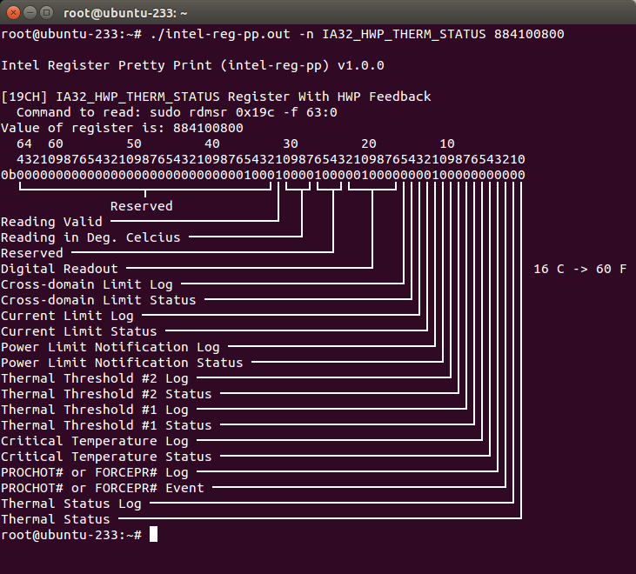Click 'Power Limit Notification Status' label
Viewport: 636px width, 574px height.
coord(122,363)
